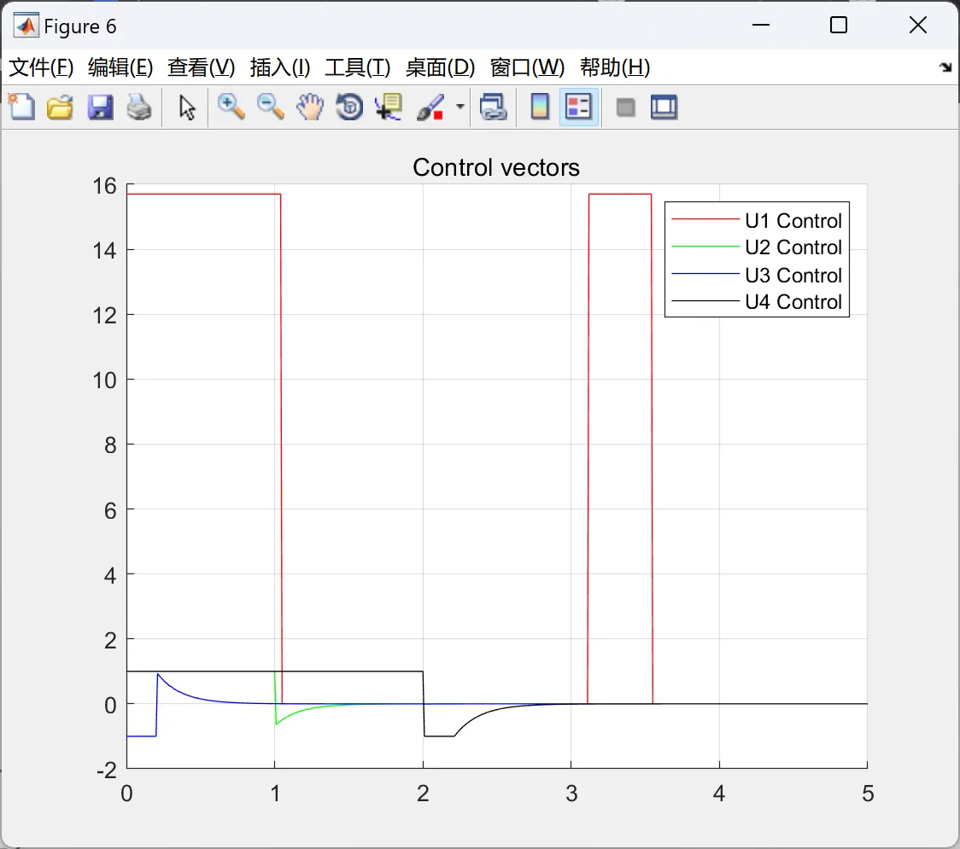Click the Link Plot toolbar icon
The width and height of the screenshot is (960, 849).
click(x=494, y=108)
